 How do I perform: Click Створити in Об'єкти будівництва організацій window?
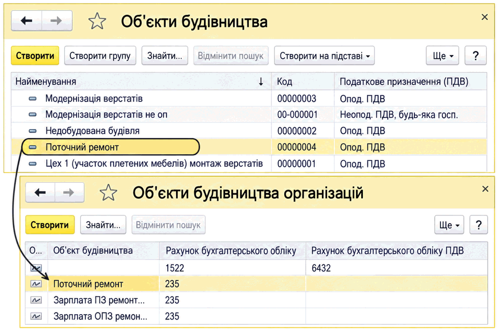[49, 225]
